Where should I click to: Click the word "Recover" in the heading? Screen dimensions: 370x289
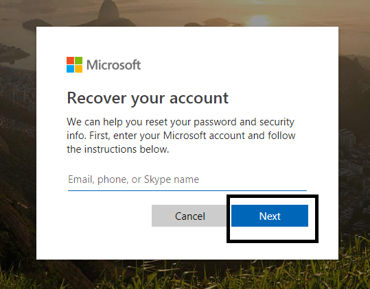pyautogui.click(x=97, y=98)
